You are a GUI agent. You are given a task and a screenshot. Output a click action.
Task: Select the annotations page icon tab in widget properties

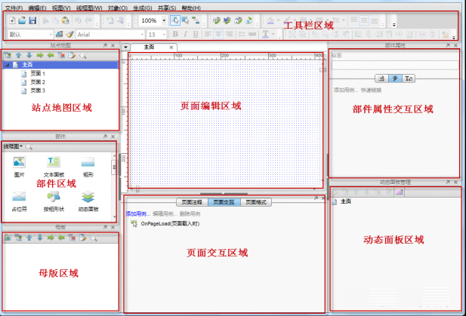click(381, 78)
